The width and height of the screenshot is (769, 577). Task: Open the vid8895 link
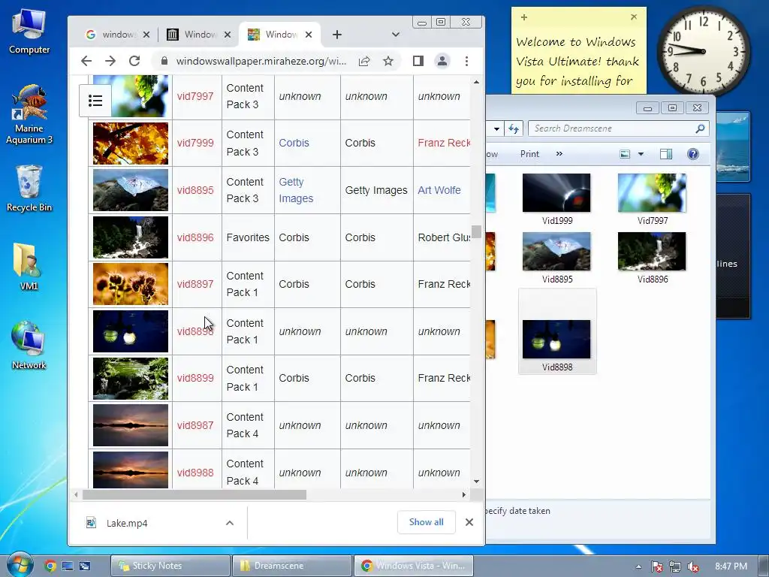[x=195, y=190]
